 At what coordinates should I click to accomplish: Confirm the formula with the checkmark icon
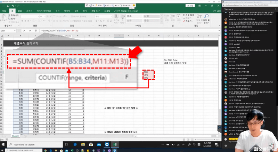[31, 31]
